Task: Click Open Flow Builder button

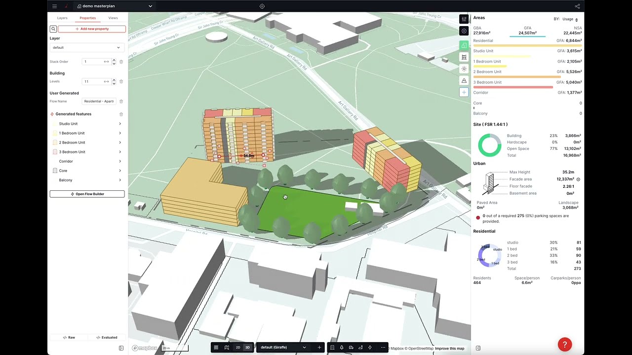Action: coord(87,194)
